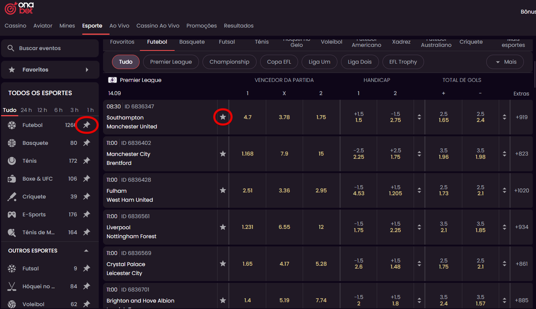
Task: Open Futsal ball icon in other sports
Action: 12,269
